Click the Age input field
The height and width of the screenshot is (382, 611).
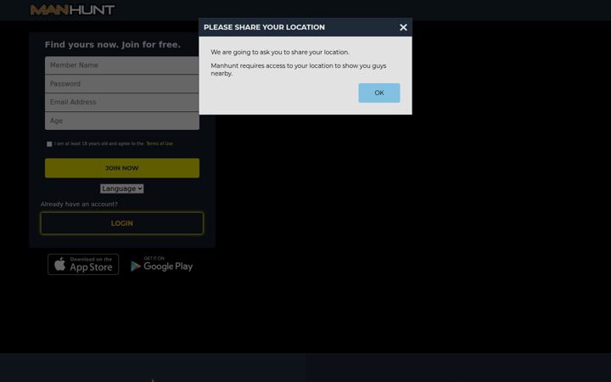click(122, 121)
